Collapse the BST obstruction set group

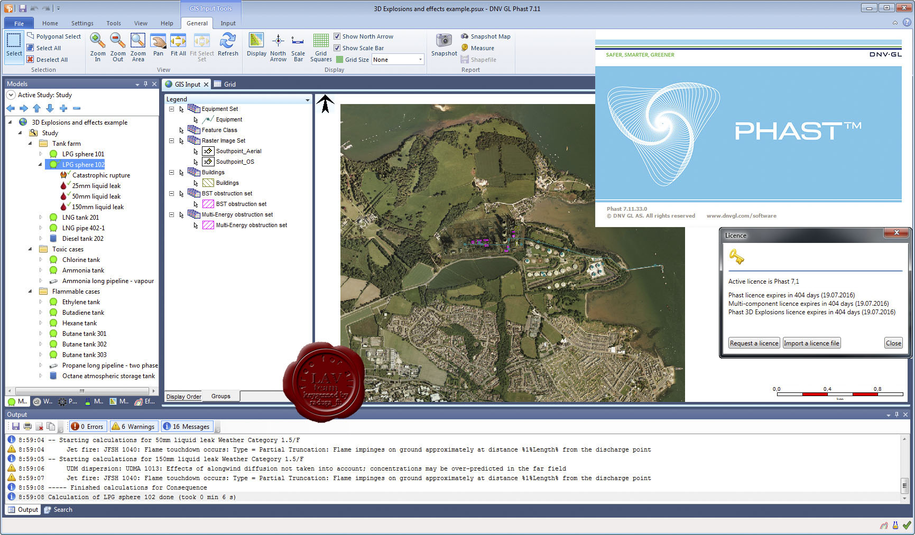pyautogui.click(x=171, y=193)
